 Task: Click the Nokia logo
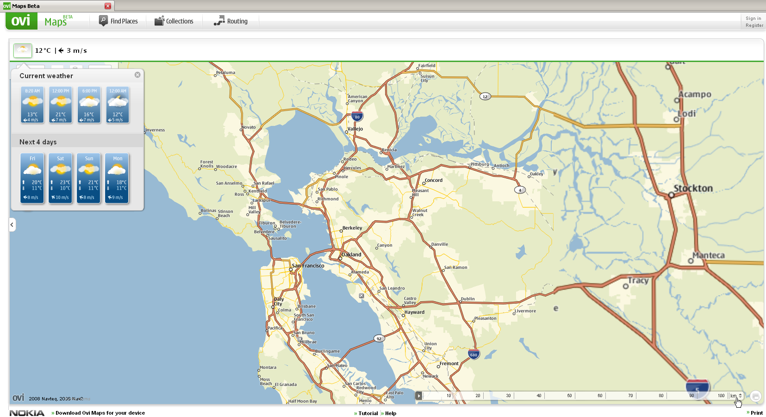point(27,413)
